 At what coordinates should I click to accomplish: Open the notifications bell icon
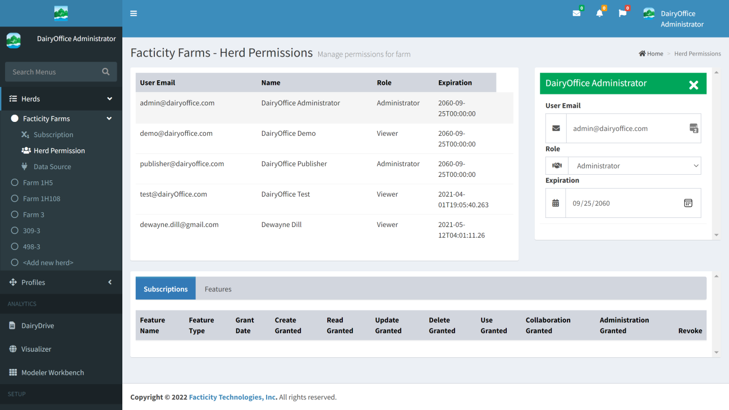click(x=599, y=13)
